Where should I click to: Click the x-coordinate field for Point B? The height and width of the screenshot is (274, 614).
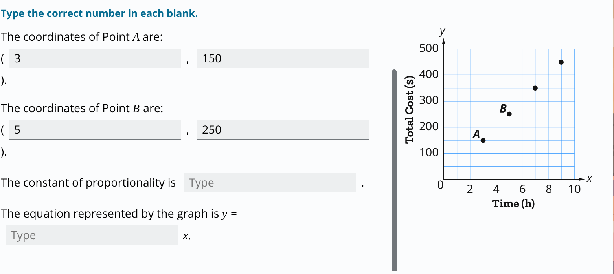94,130
